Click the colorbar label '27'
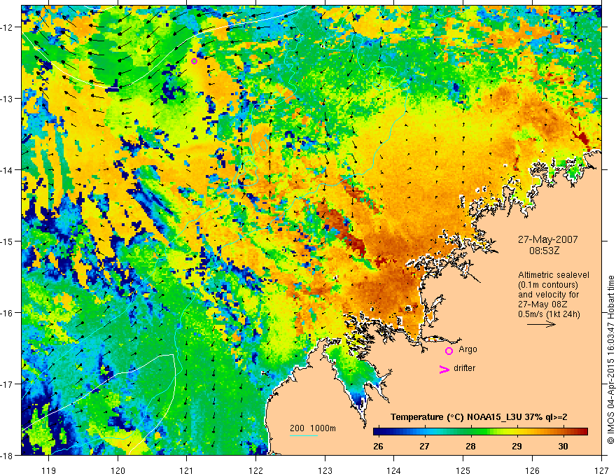Viewport: 616px width, 476px height. 424,446
